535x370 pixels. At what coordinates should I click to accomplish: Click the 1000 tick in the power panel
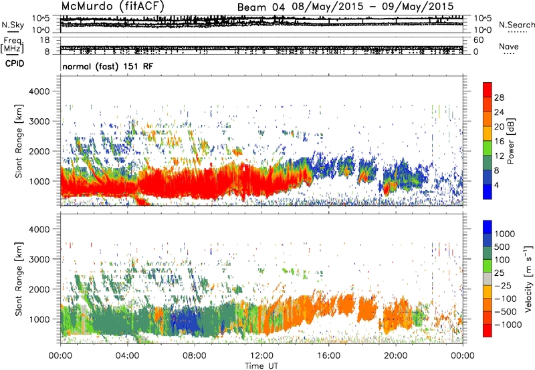pos(40,181)
